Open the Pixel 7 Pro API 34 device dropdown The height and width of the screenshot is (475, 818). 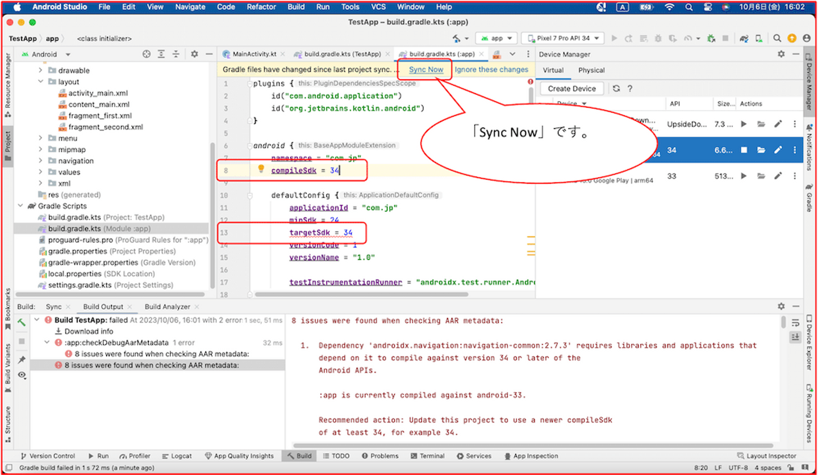(x=562, y=39)
